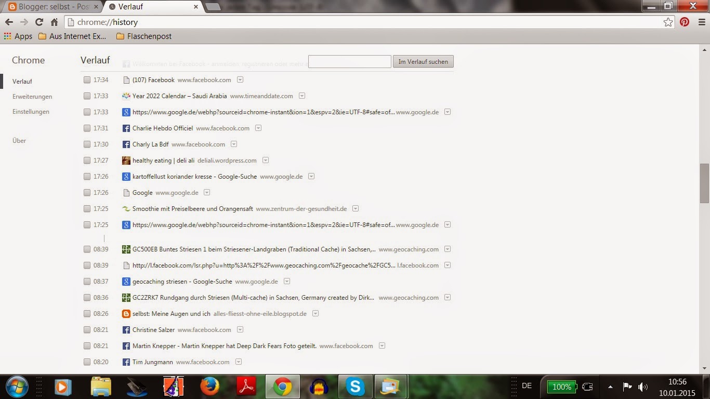Open Charly La Bdf entry menu arrow
The width and height of the screenshot is (710, 399).
[234, 144]
